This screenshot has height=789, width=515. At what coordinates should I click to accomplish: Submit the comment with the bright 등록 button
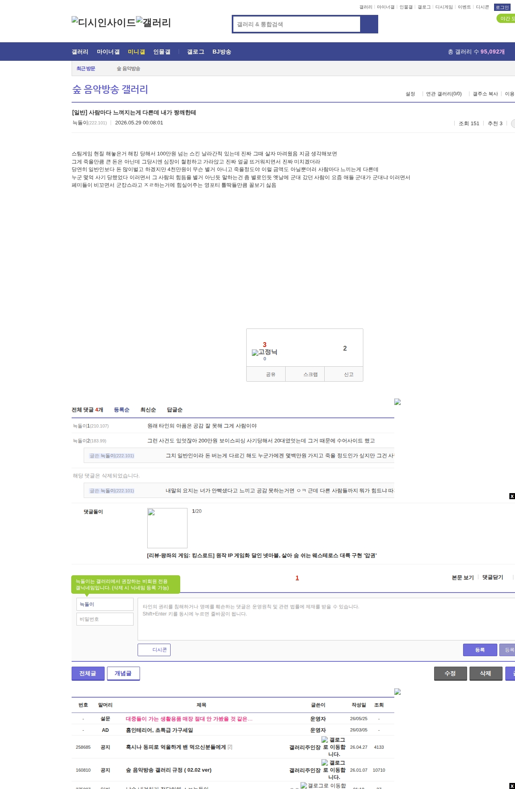pos(480,650)
